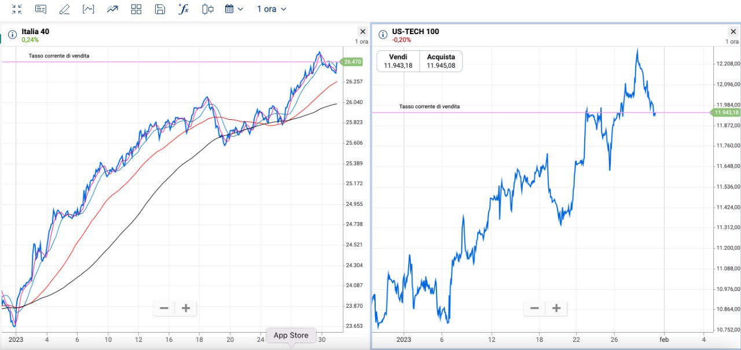Click the -0,20% change value
Viewport: 741px width, 350px height.
click(401, 40)
